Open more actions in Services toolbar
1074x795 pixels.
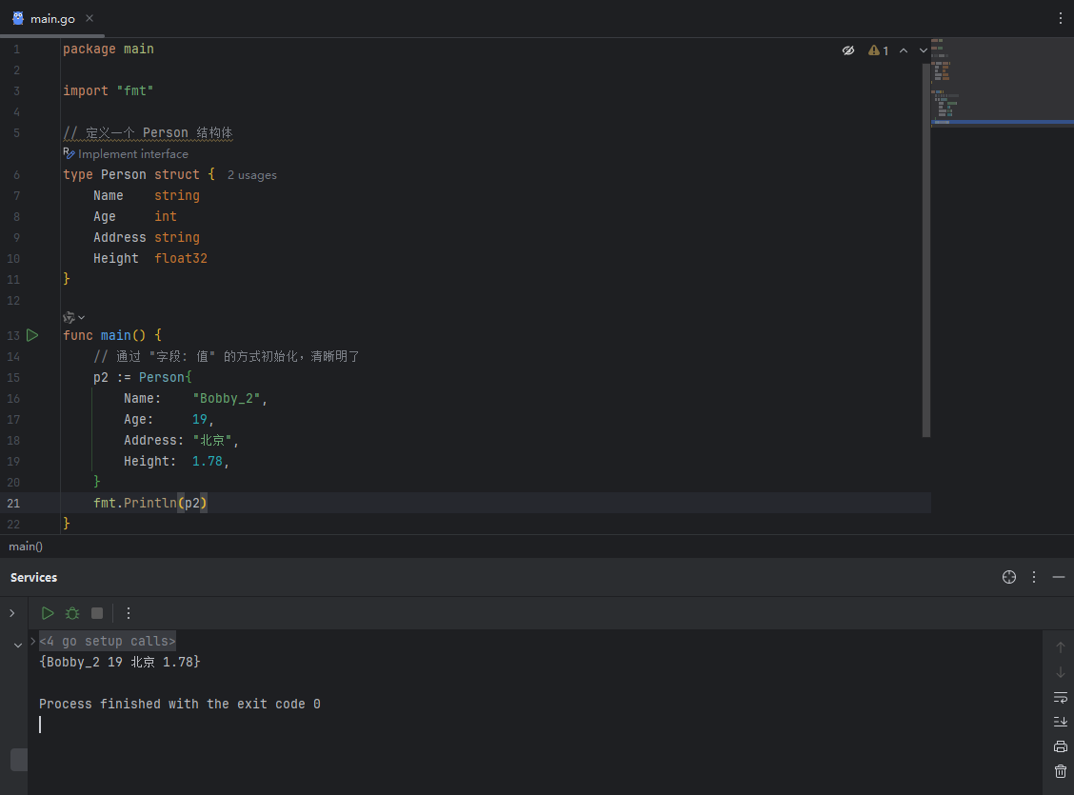(x=129, y=613)
